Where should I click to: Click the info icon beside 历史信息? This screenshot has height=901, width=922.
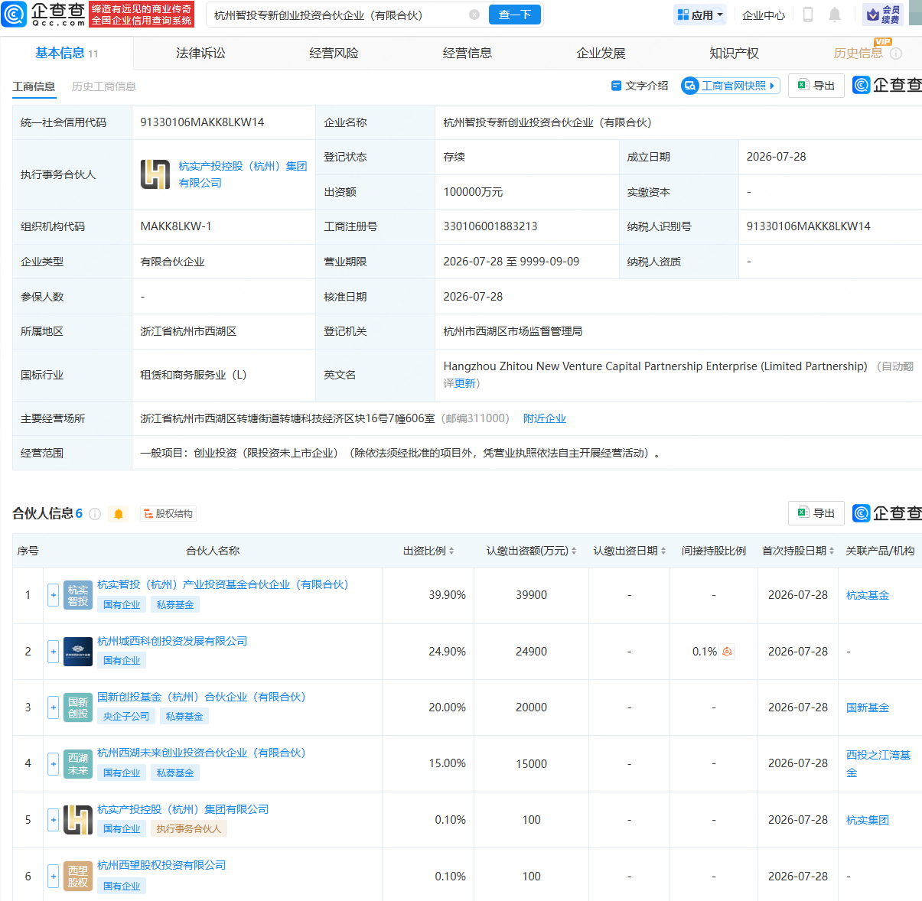[x=896, y=54]
